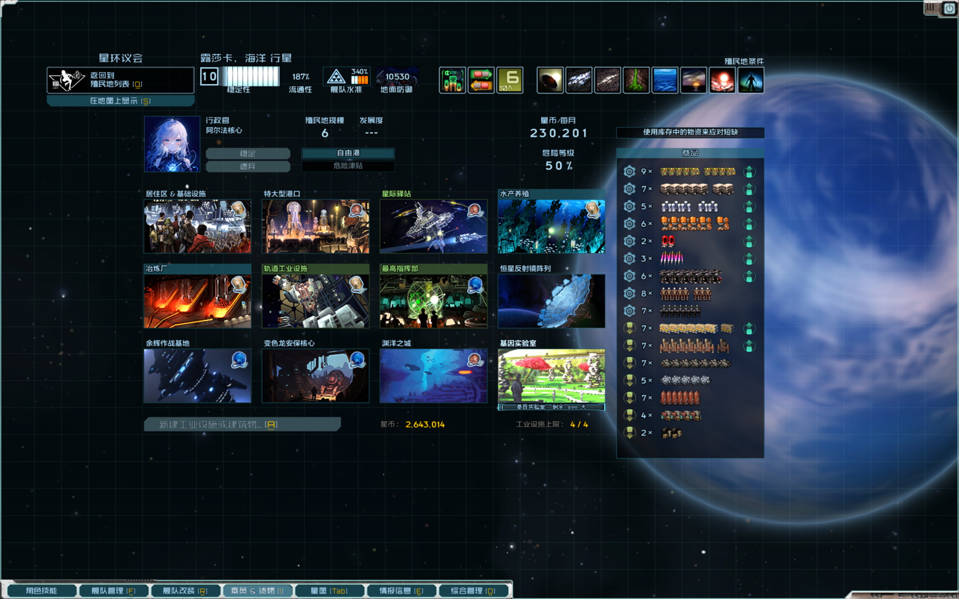Click the ocean water colony condition icon
Screen dimensions: 959x599
pos(665,80)
